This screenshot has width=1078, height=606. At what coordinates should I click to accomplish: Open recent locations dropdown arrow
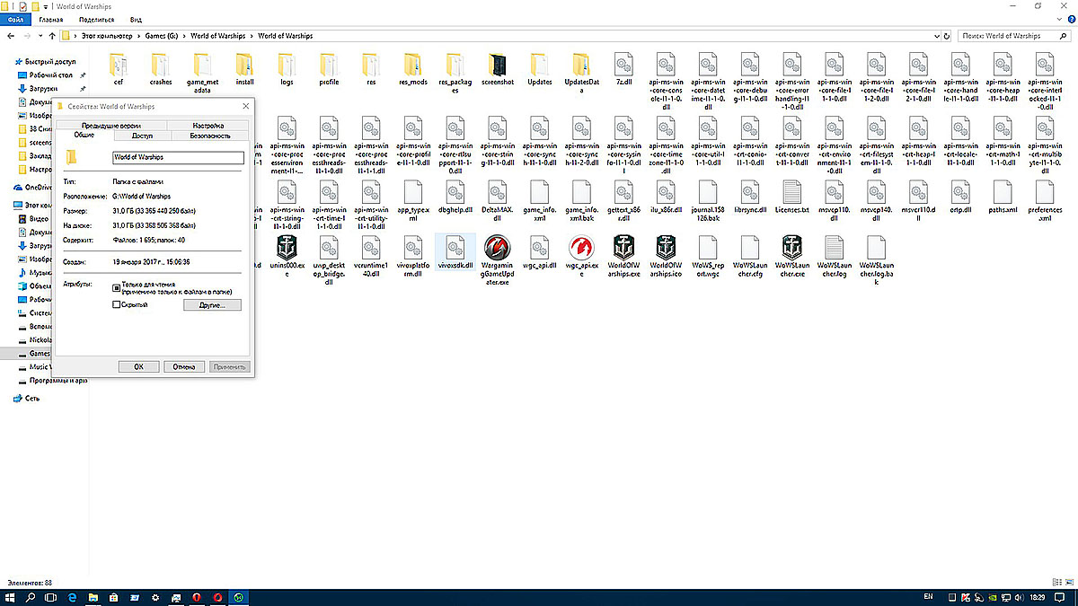(x=40, y=36)
